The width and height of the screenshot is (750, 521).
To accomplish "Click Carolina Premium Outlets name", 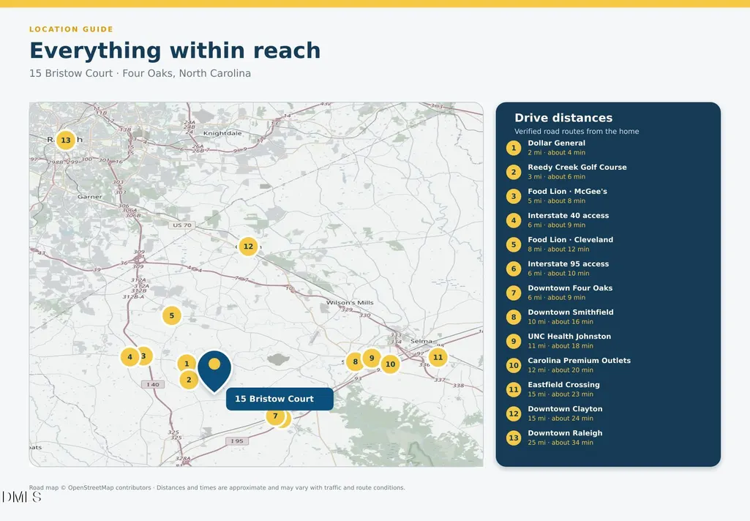I will pos(579,360).
